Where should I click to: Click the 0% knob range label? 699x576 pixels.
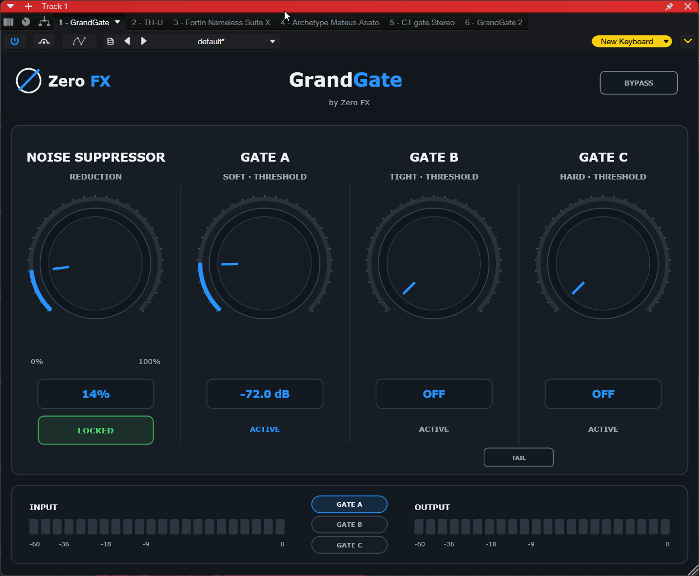click(x=37, y=362)
